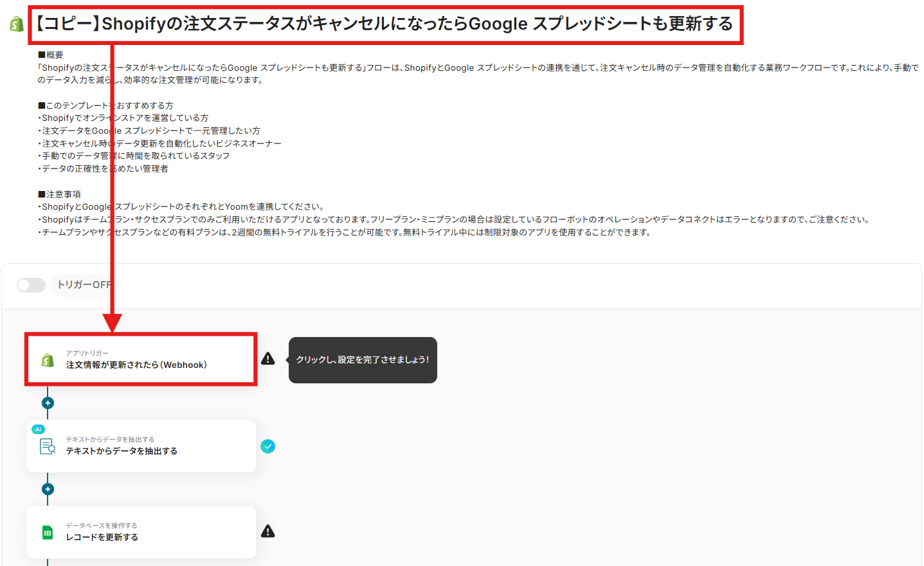Viewport: 924px width, 566px height.
Task: Click the flow title starting with 【コピー】Shopify
Action: pyautogui.click(x=384, y=24)
